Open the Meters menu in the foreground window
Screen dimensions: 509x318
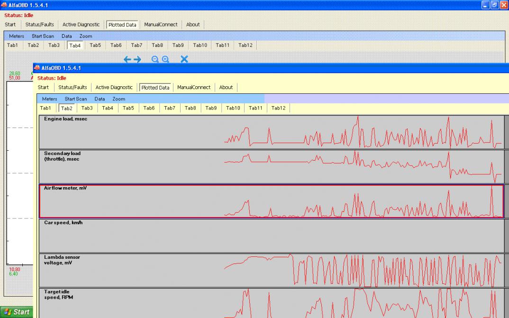[x=49, y=99]
